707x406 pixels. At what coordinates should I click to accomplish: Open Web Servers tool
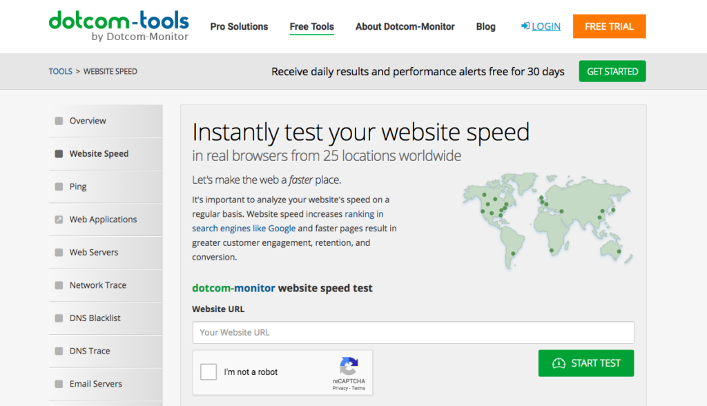coord(106,253)
